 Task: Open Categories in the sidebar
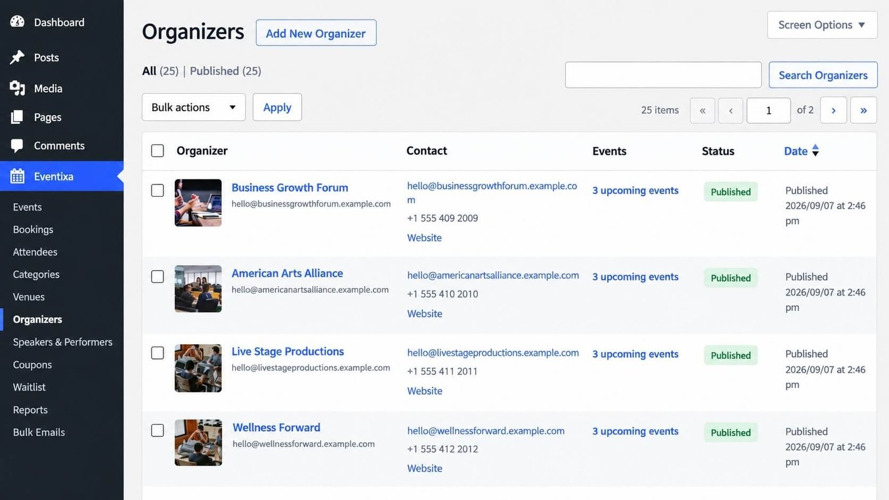pos(36,274)
